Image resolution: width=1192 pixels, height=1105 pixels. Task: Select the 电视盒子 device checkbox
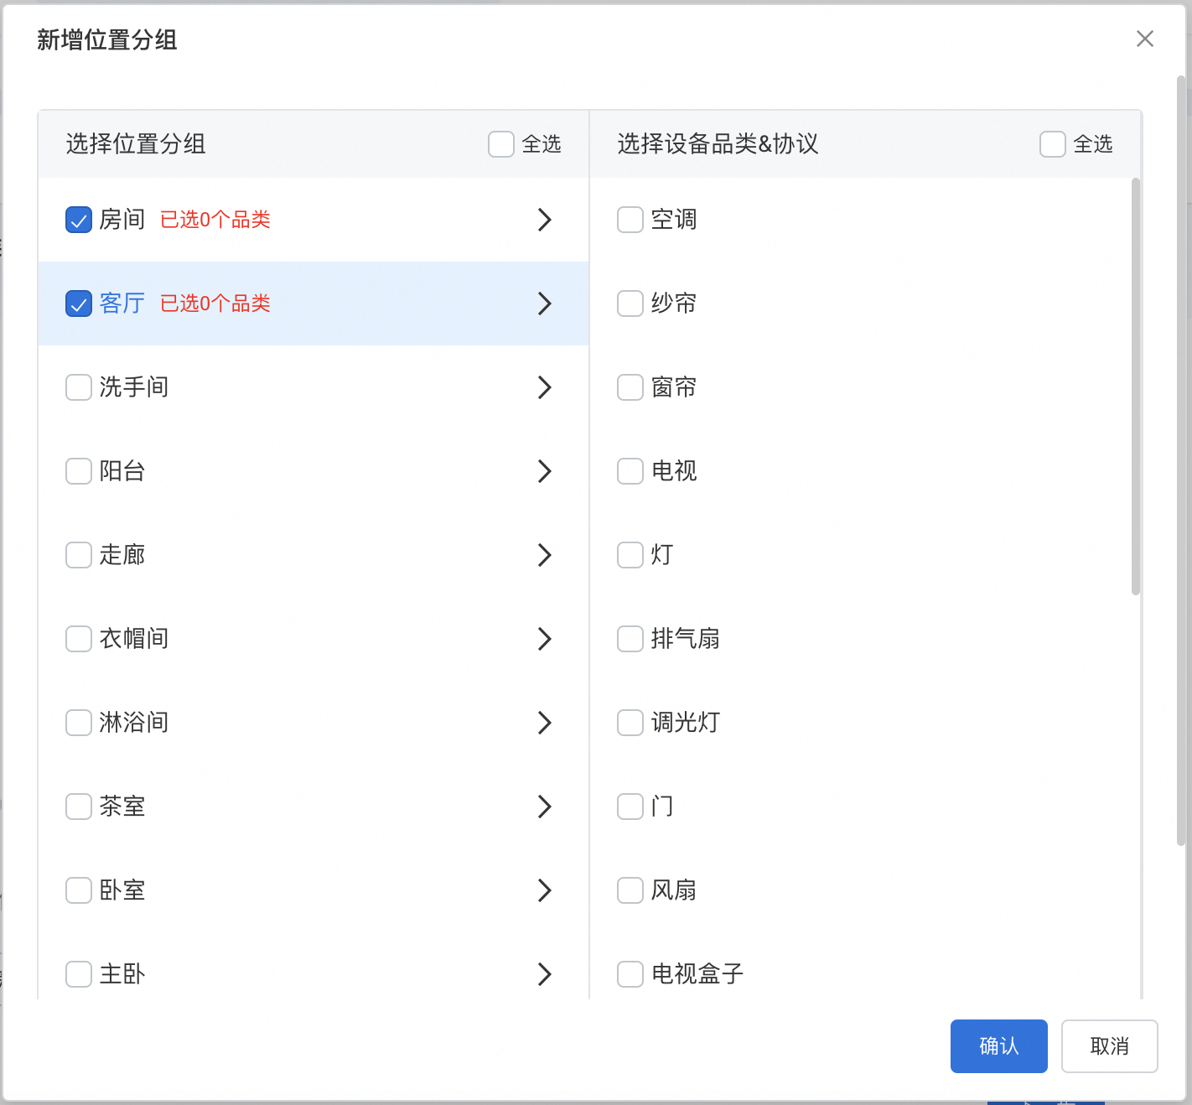[630, 974]
